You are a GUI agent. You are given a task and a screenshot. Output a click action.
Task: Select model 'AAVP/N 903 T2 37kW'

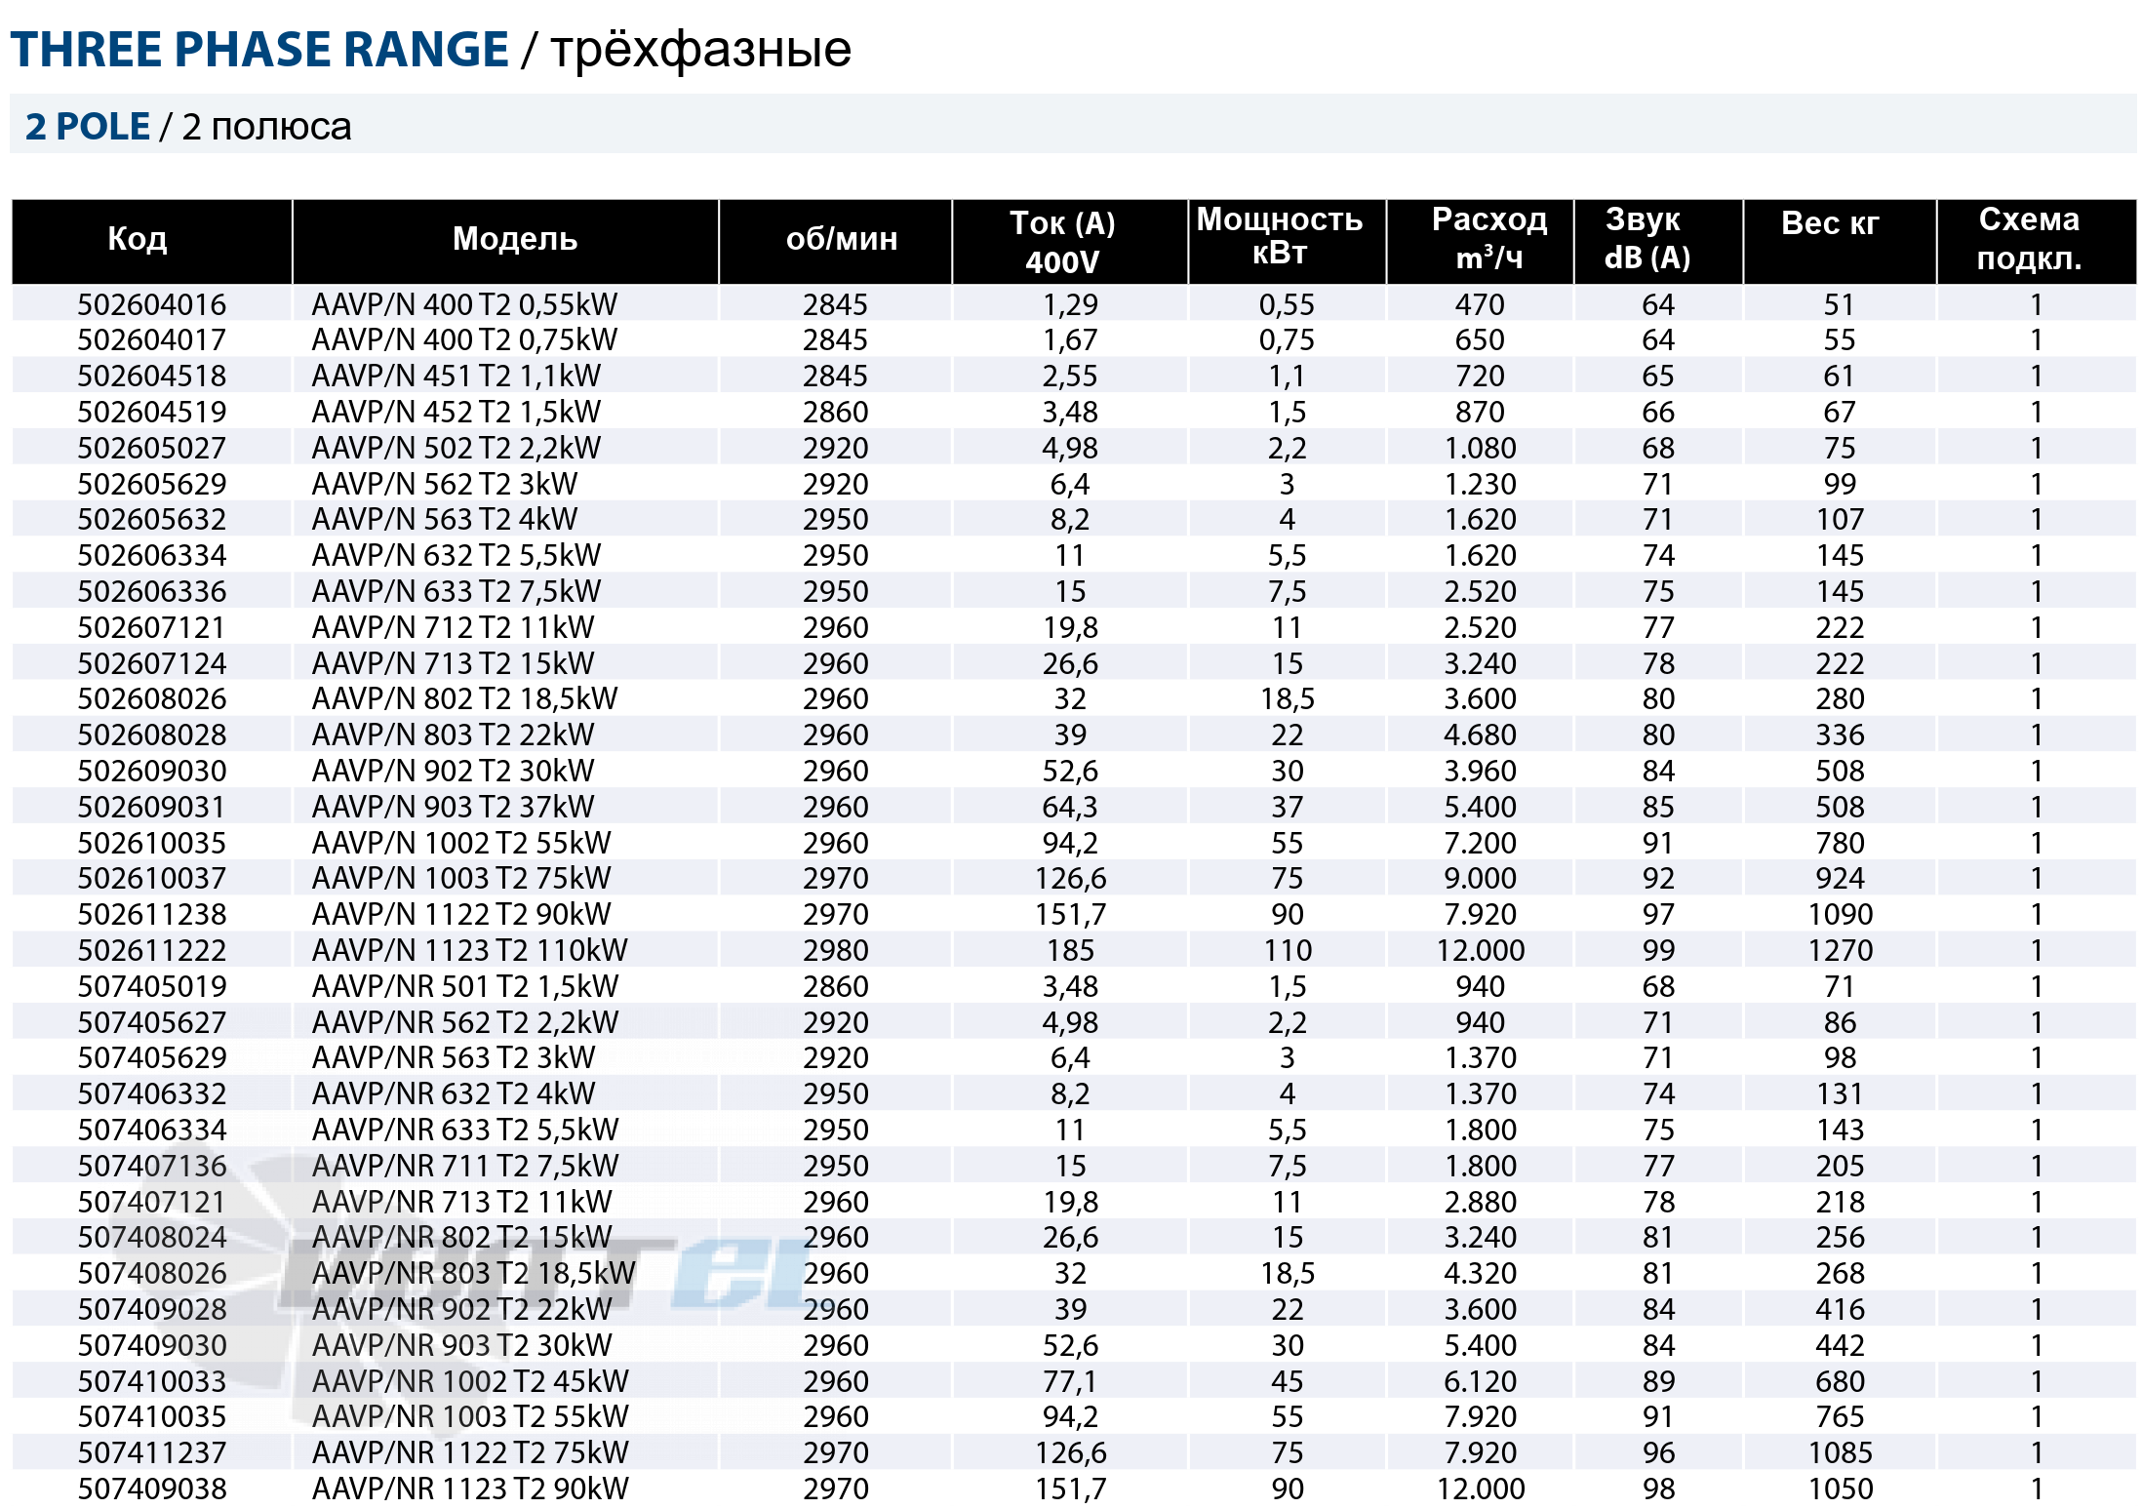[453, 807]
